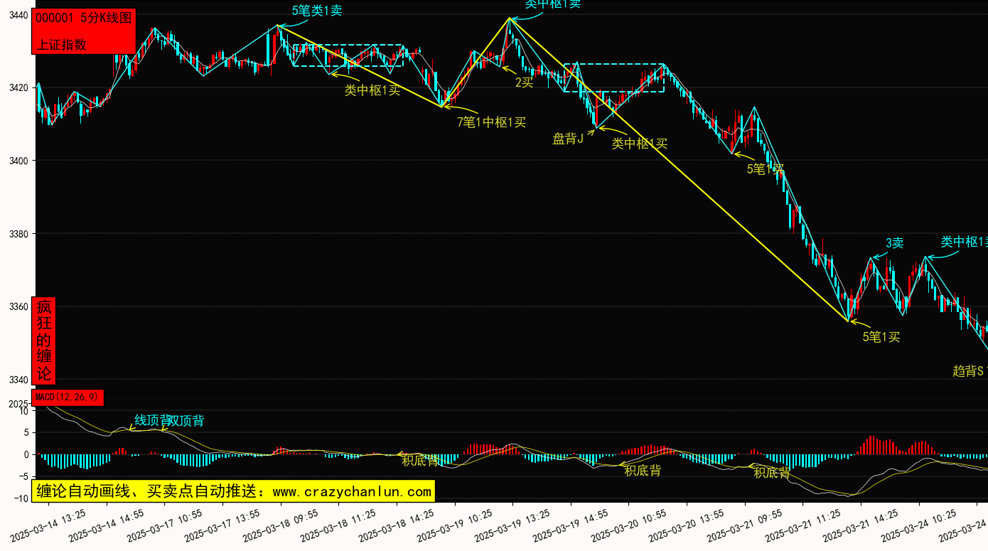Click the '盘背J' annotation label
988x551 pixels.
568,139
